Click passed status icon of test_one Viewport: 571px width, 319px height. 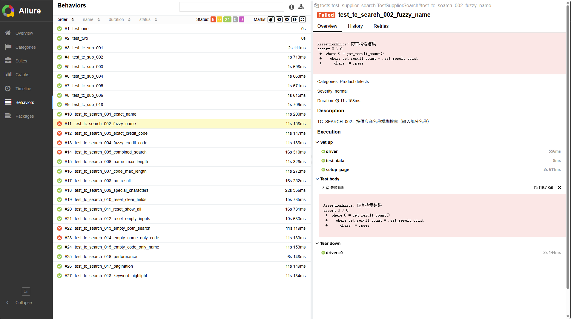(59, 29)
